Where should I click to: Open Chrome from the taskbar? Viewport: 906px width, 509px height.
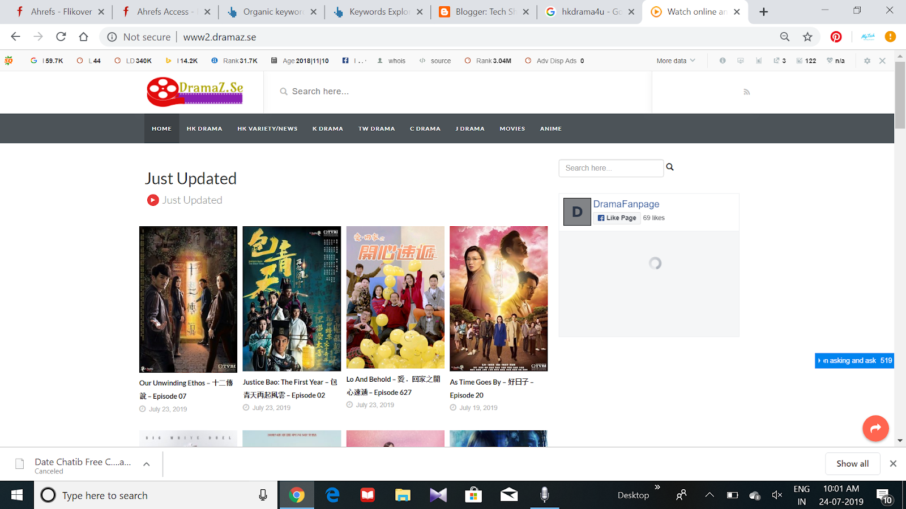point(296,495)
